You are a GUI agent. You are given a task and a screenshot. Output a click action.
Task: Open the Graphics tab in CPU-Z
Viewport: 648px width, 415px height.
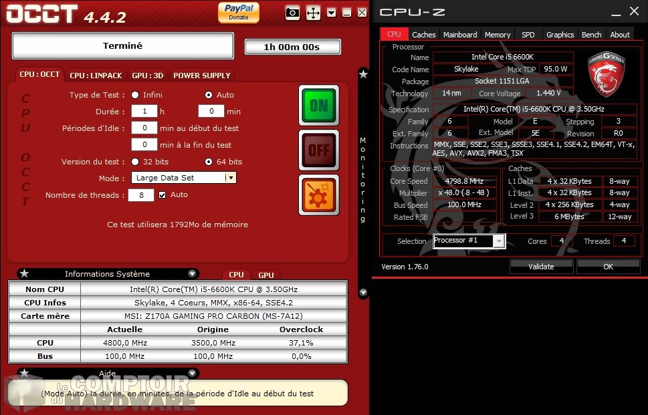(560, 35)
